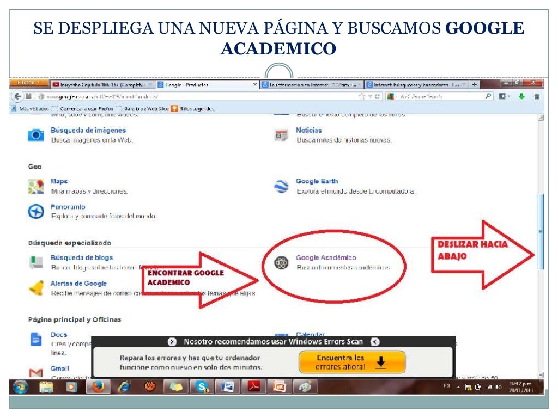Select the Google Productos tab
558x418 pixels.
coord(208,84)
